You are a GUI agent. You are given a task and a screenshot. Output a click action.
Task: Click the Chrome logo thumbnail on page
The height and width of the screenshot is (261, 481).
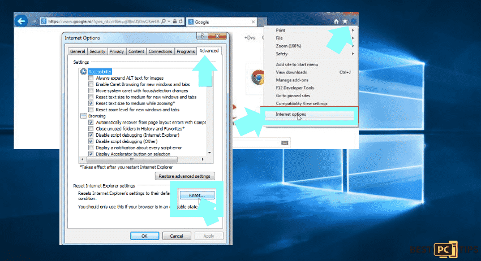tap(258, 77)
